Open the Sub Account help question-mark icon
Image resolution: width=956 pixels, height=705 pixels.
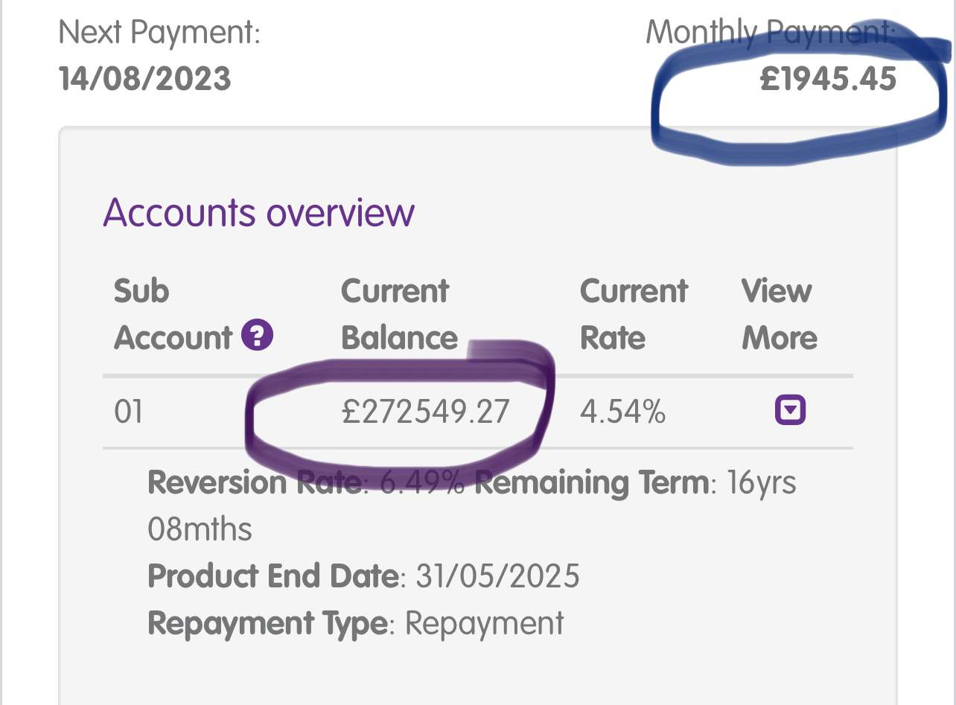coord(258,337)
